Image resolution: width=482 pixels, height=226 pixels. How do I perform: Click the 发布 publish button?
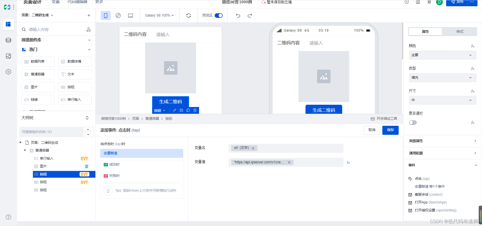pyautogui.click(x=457, y=3)
